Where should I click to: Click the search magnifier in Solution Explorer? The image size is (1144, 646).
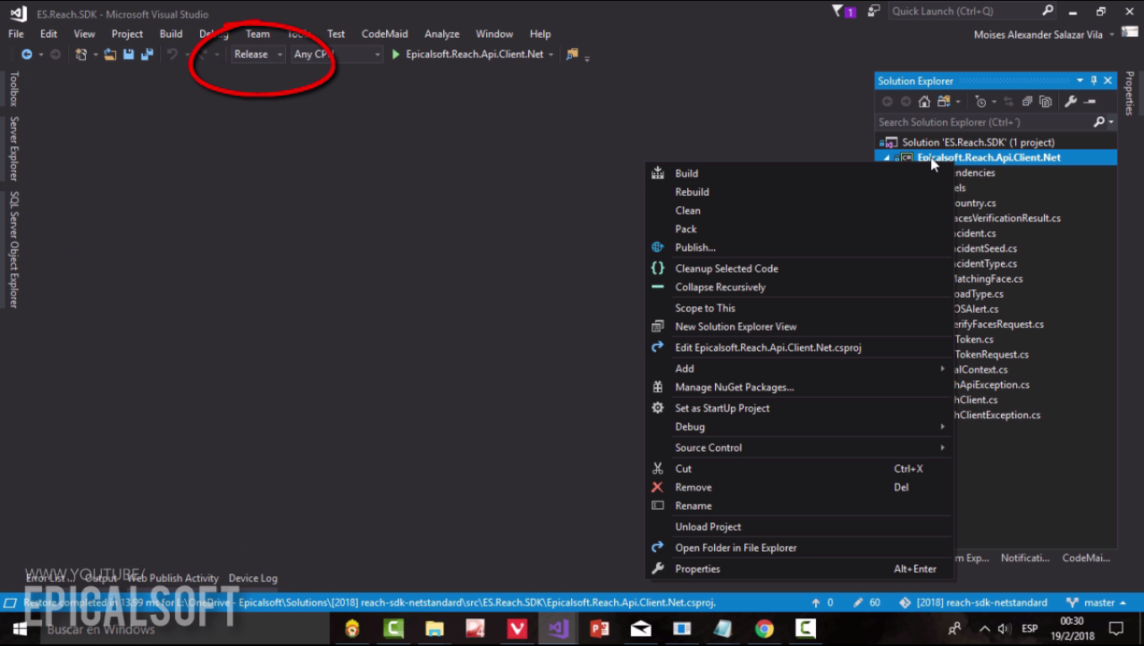1099,122
